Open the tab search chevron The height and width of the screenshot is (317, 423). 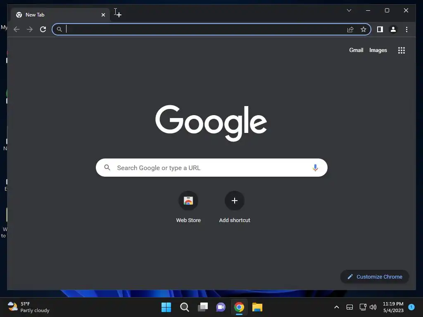(349, 10)
